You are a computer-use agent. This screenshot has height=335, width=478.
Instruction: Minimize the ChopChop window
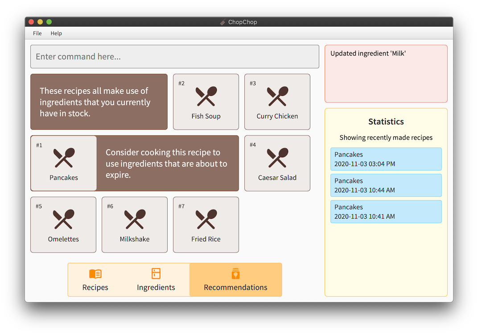[x=40, y=22]
